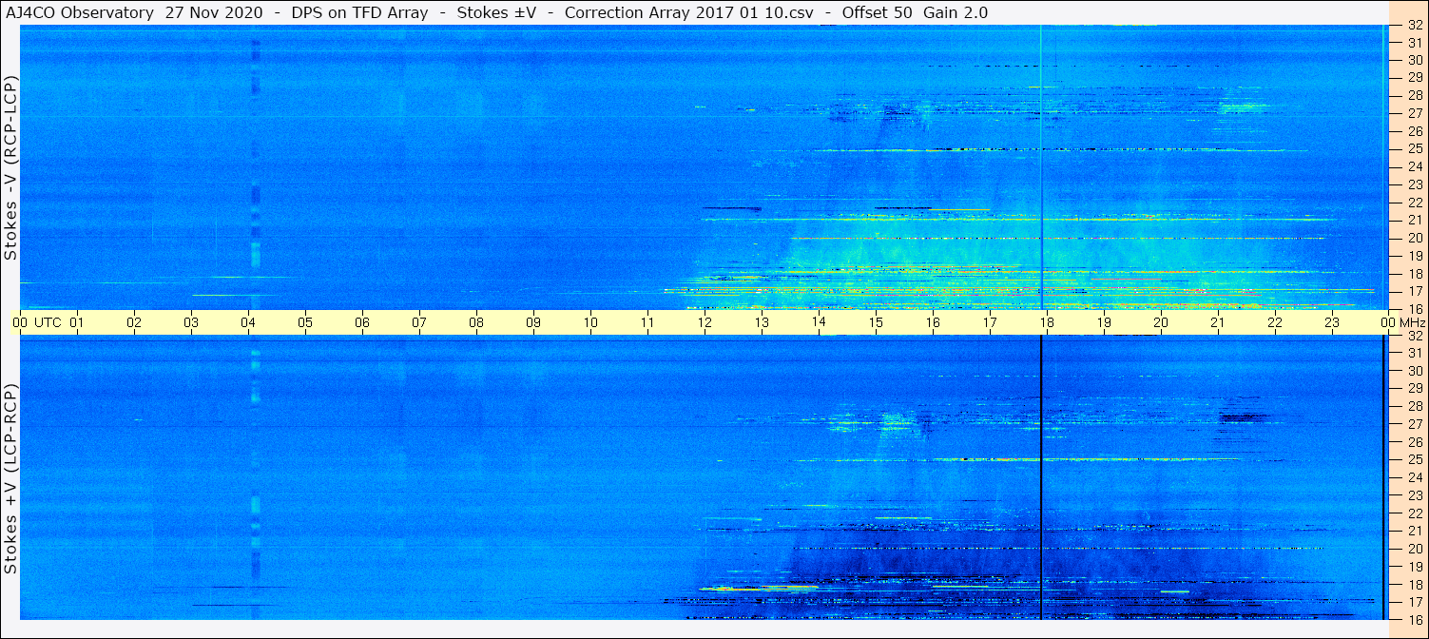Click the 'AJ4CO Observatory' title text
The height and width of the screenshot is (639, 1429).
[79, 12]
